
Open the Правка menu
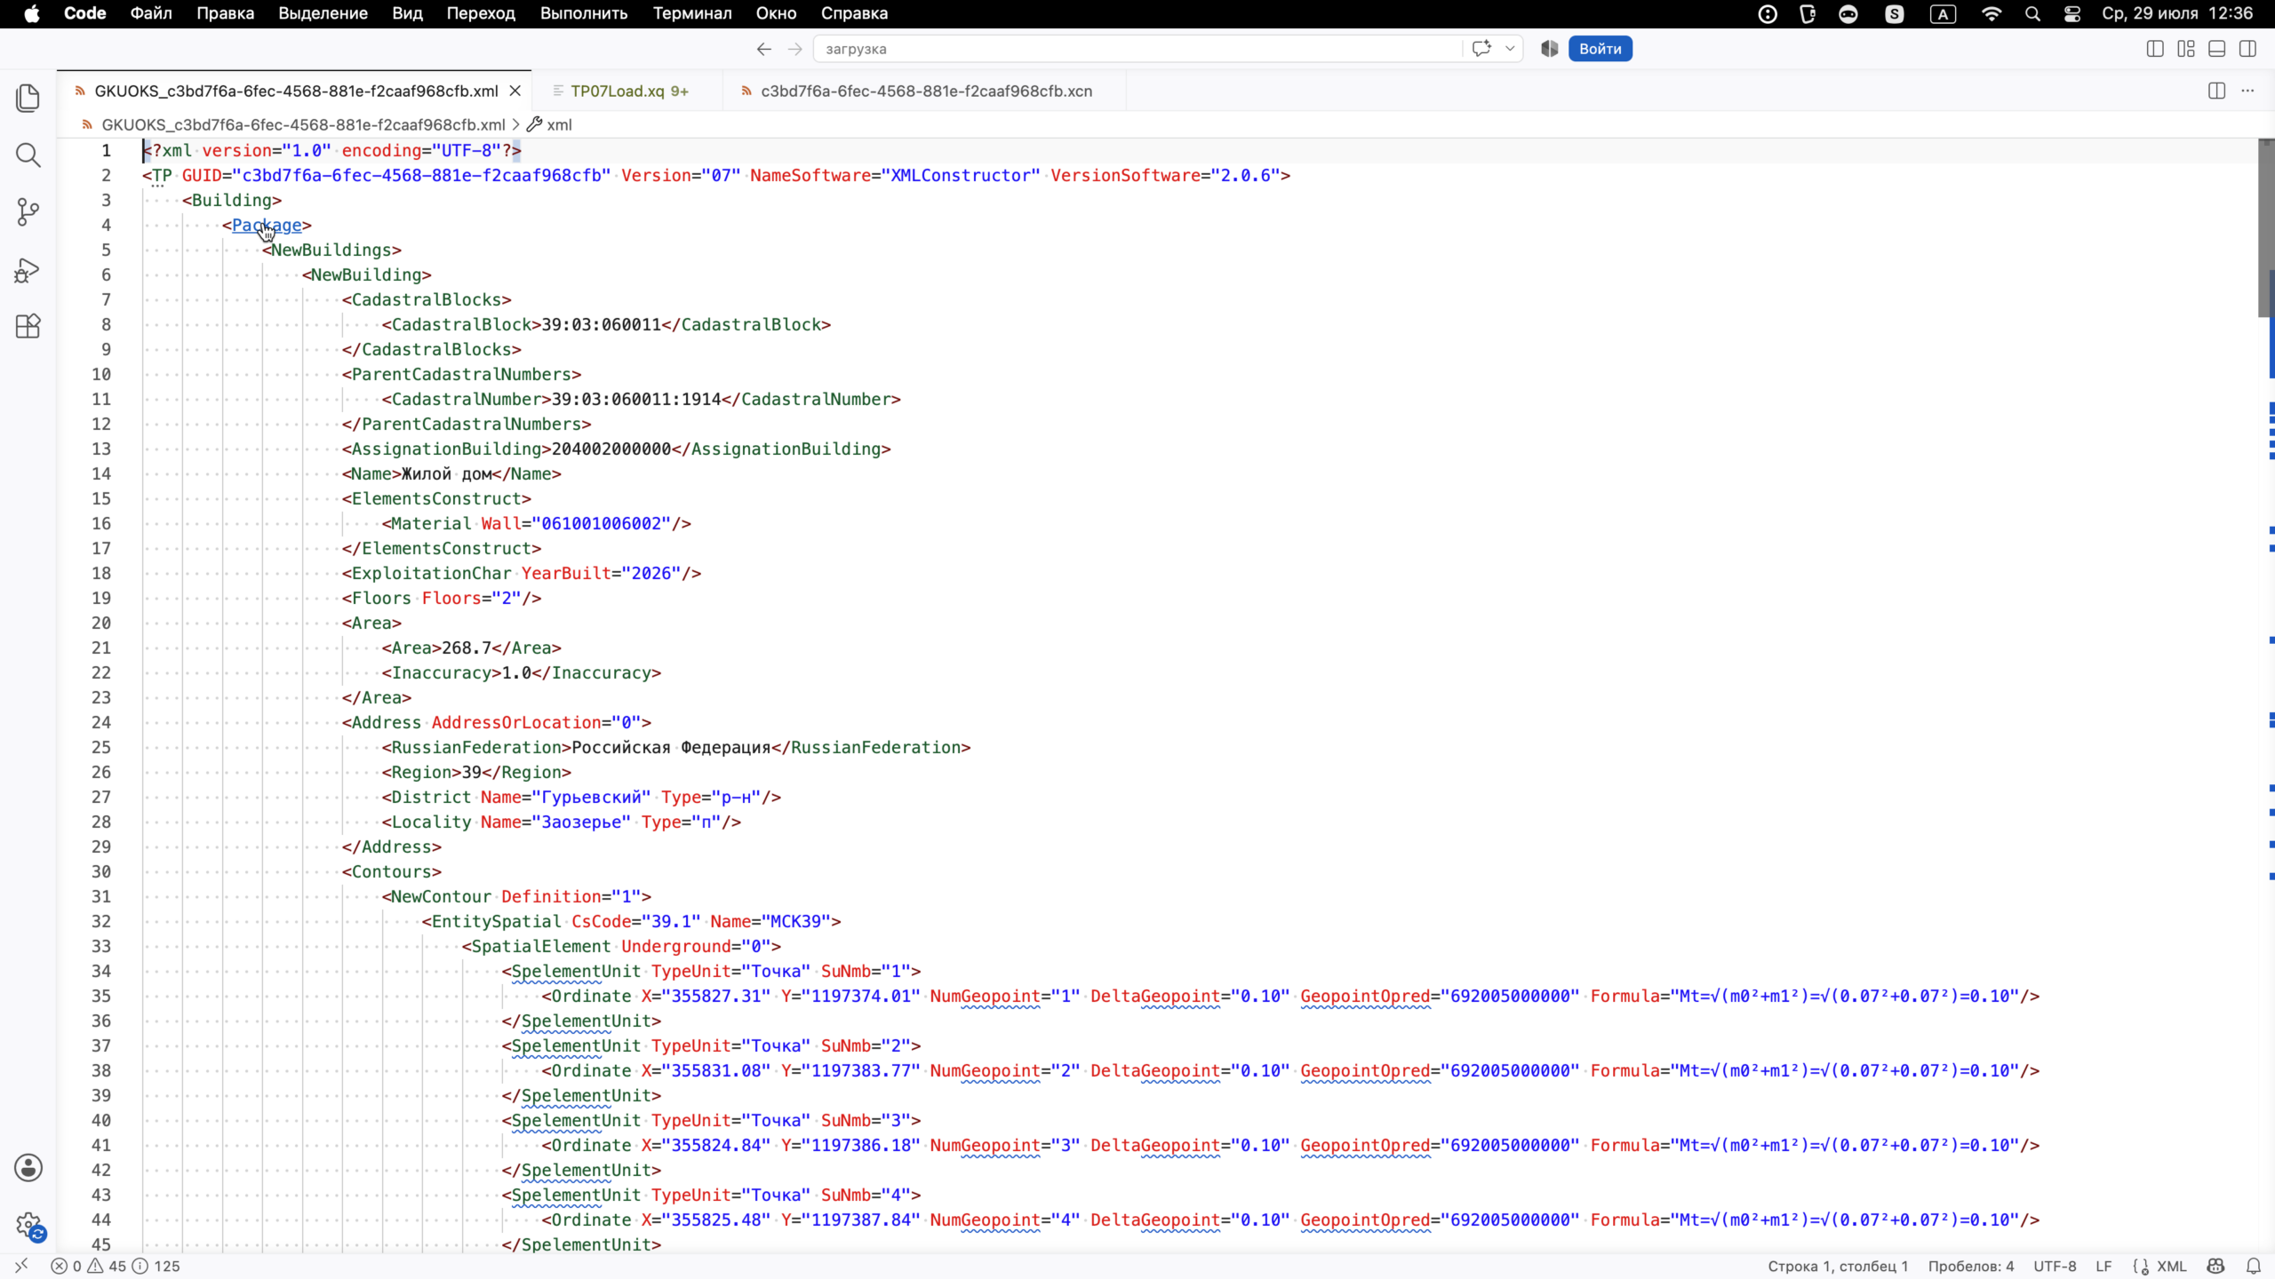pyautogui.click(x=226, y=13)
